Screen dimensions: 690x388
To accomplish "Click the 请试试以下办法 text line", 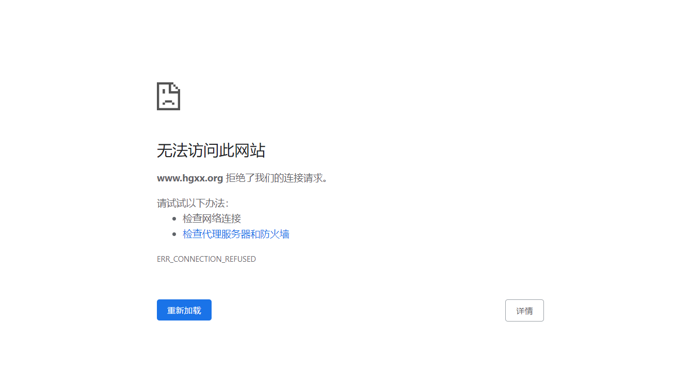I will coord(192,203).
